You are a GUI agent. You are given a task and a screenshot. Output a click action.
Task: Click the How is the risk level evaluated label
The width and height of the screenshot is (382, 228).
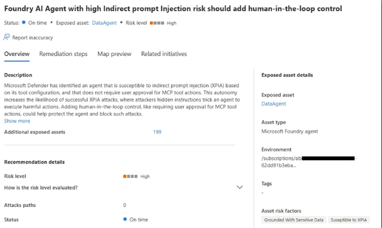point(40,188)
